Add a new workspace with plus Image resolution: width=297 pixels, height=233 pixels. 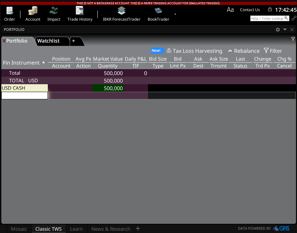click(138, 228)
